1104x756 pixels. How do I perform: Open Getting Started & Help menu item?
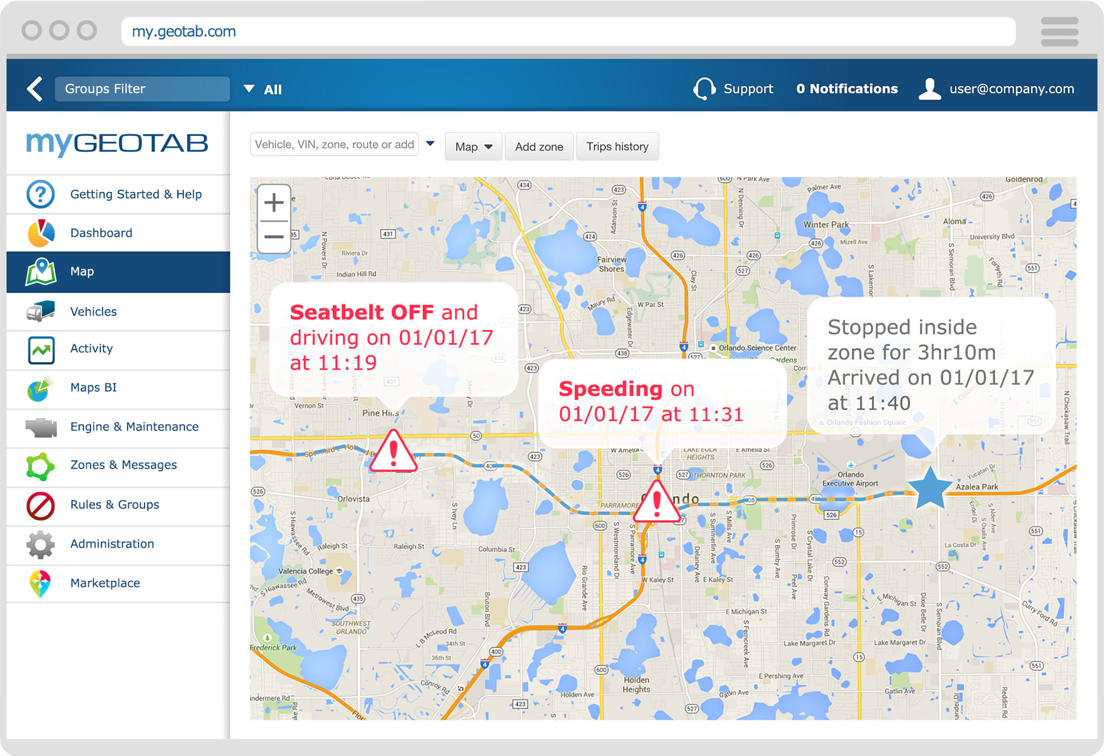(119, 194)
